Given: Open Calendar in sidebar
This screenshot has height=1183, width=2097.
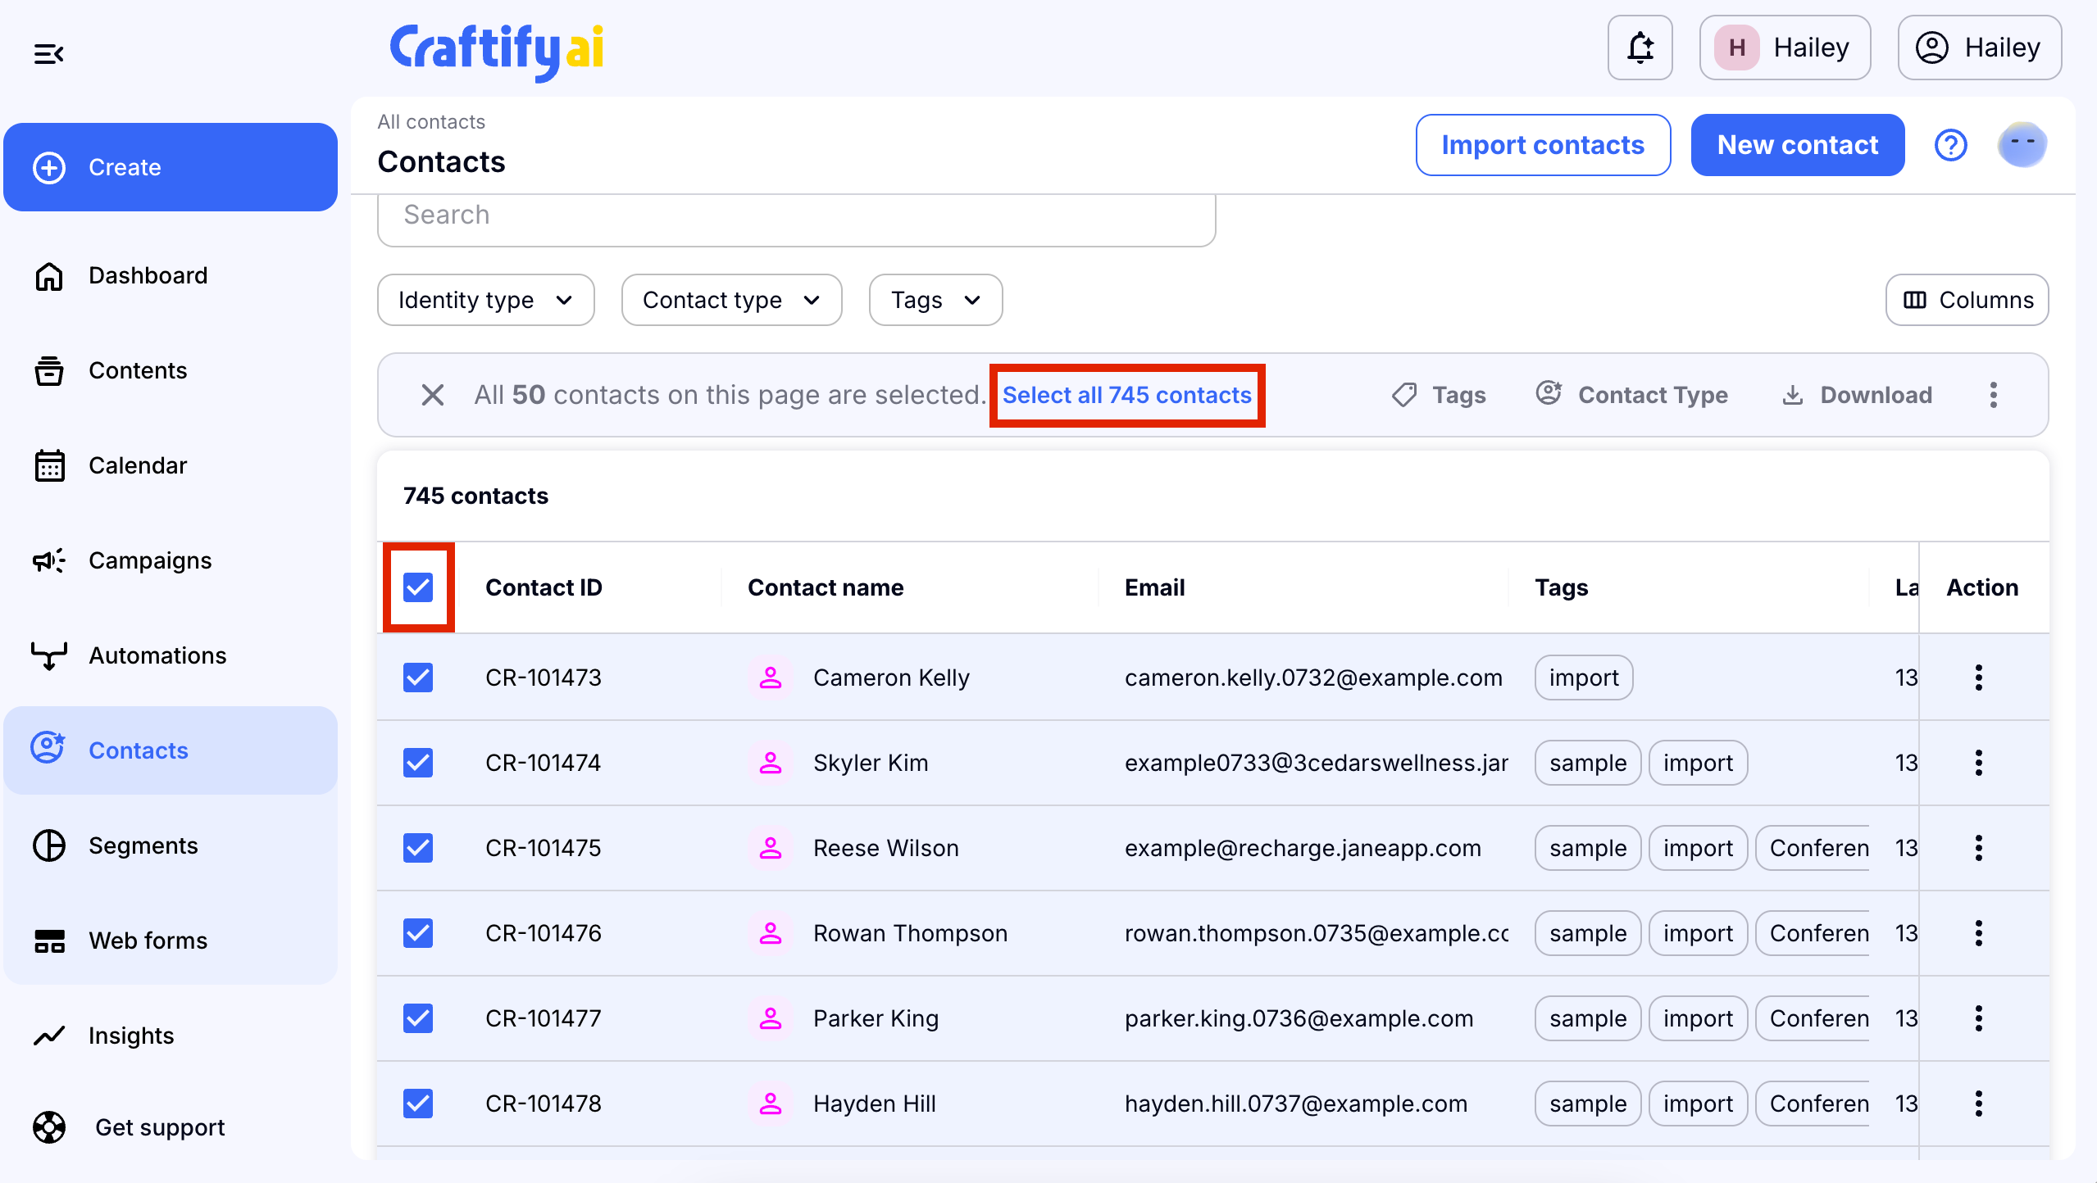Looking at the screenshot, I should pos(171,465).
